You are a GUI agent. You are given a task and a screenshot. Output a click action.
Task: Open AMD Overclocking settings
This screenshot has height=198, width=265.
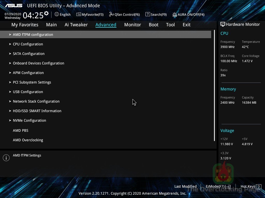28,140
